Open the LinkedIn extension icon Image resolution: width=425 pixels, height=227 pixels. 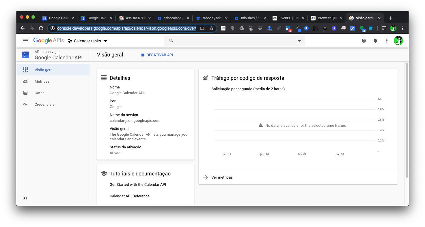(288, 28)
